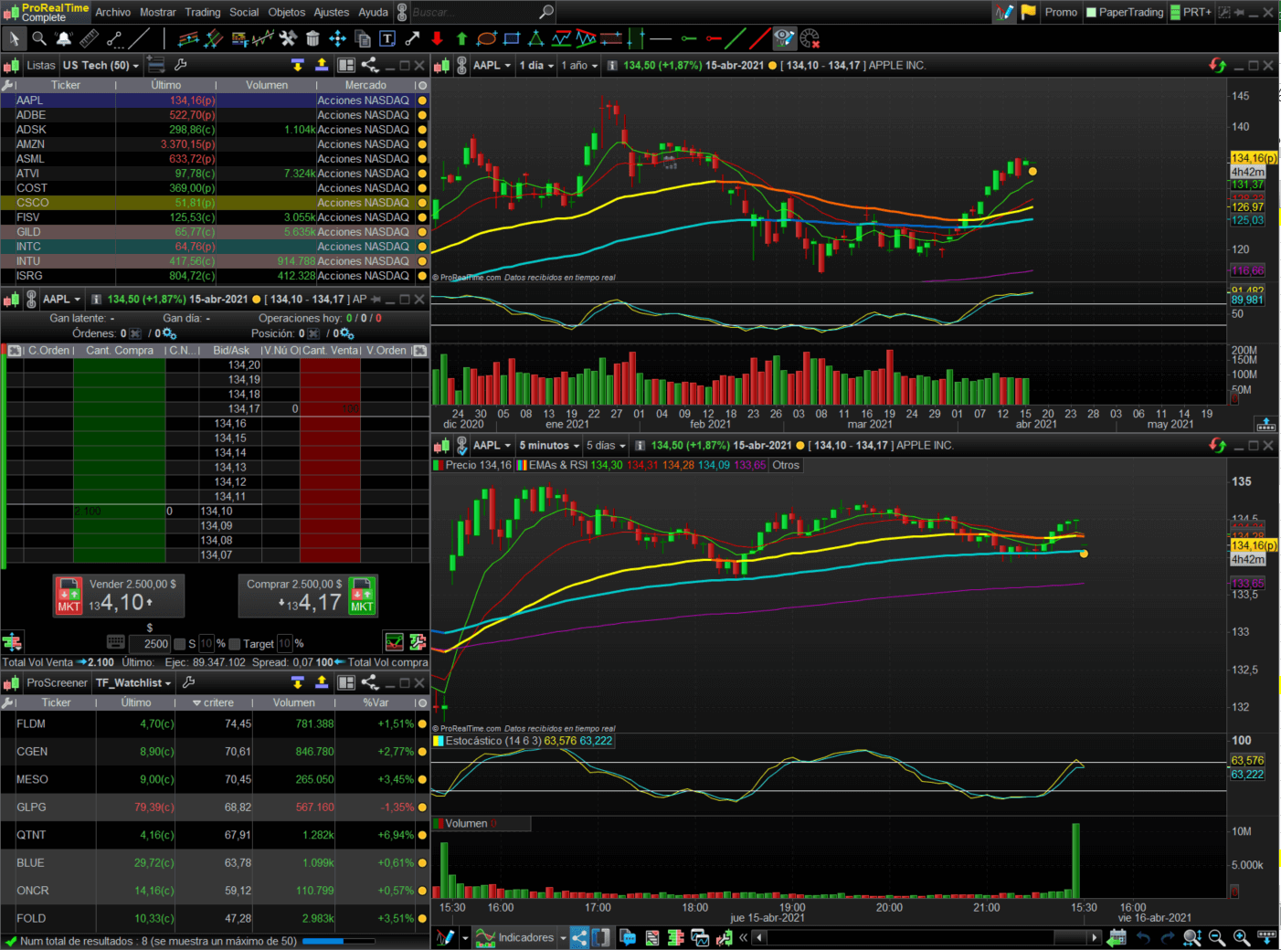1281x950 pixels.
Task: Open the hammer and wrench tools icon
Action: tap(288, 38)
